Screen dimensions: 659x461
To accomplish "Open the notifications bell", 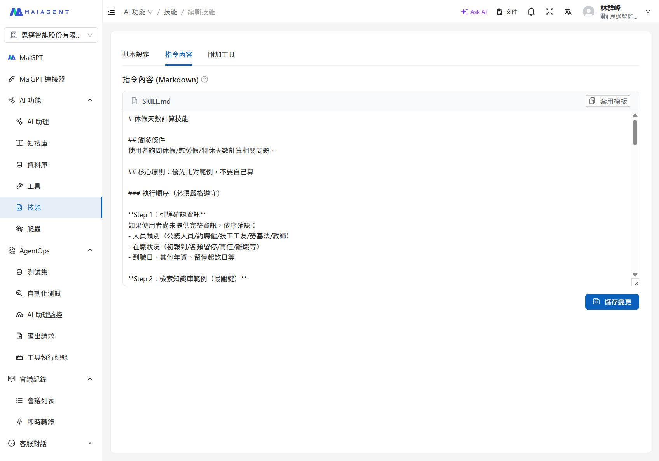I will pos(531,12).
